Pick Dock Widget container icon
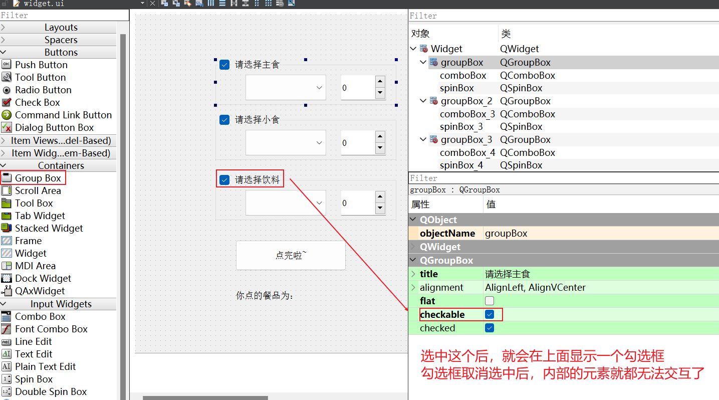 [7, 278]
